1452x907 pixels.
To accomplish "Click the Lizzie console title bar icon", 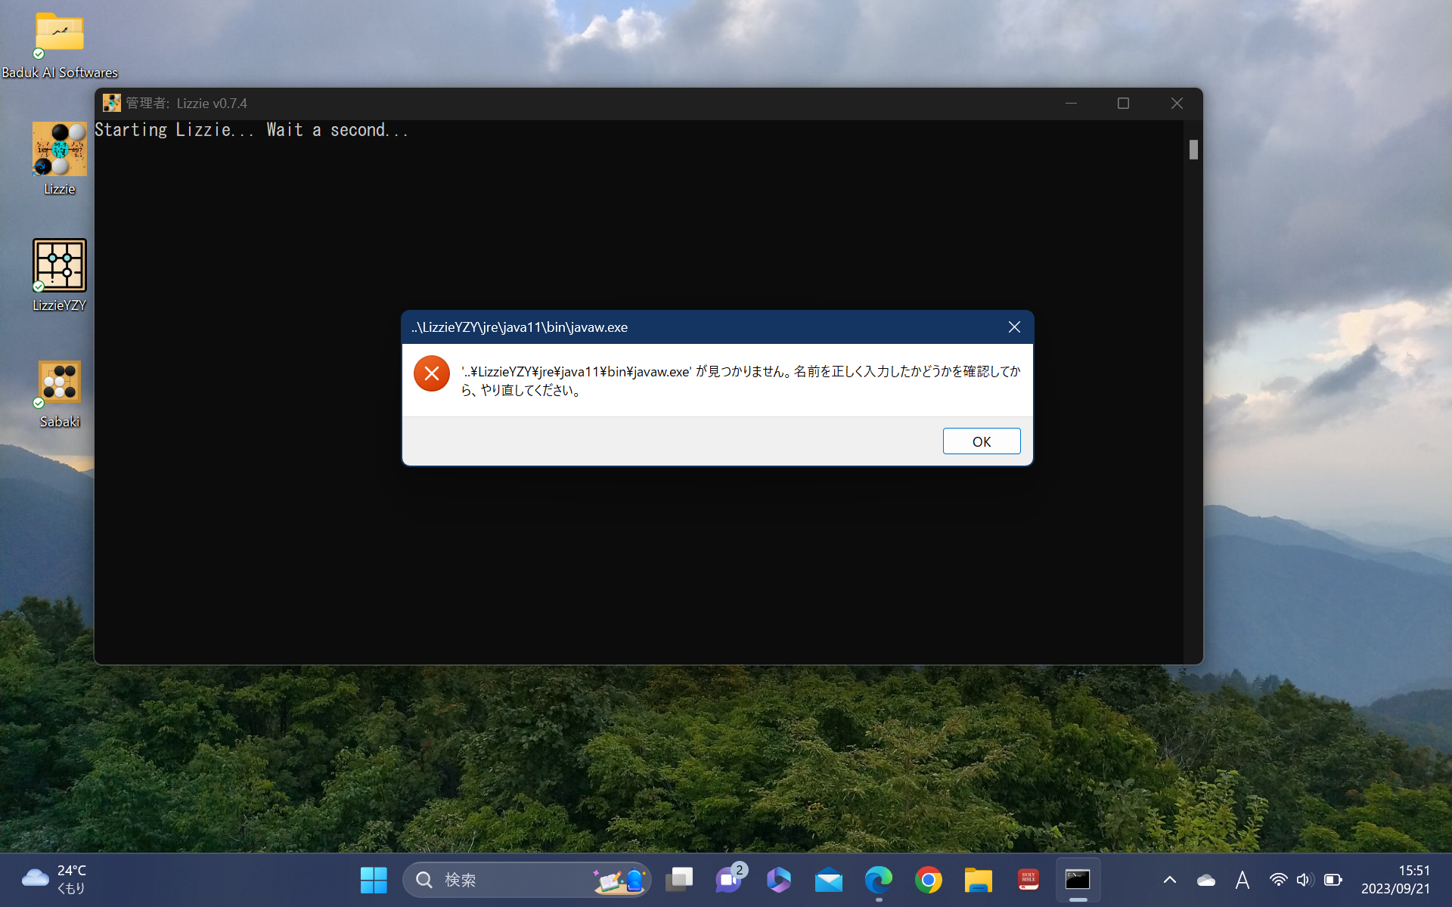I will coord(112,103).
